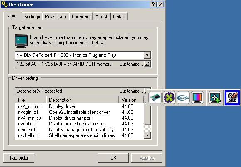The height and width of the screenshot is (167, 241).
Task: Click the 128-bit AGP NV25 info text
Action: (64, 64)
